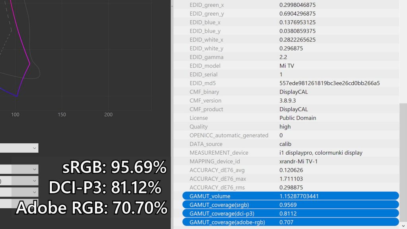
Task: Click the EDID_white_y value 0.296875
Action: coord(291,48)
